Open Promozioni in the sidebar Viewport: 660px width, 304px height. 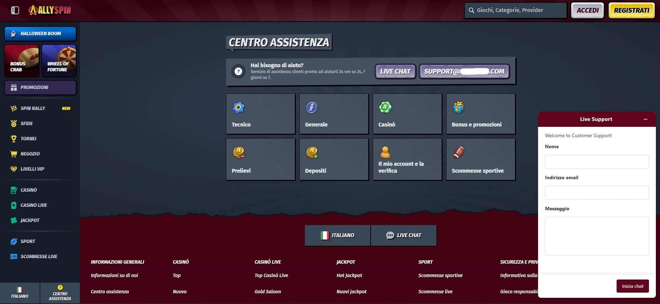(x=40, y=88)
